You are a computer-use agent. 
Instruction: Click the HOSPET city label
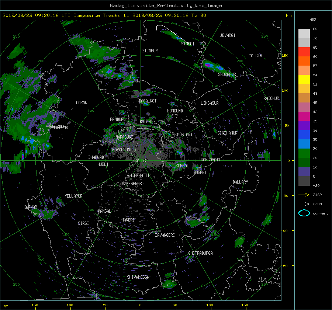(200, 173)
